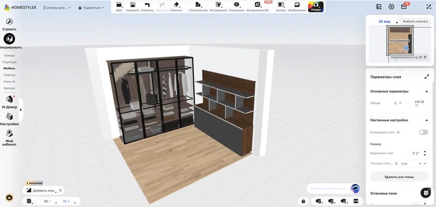The width and height of the screenshot is (436, 207).
Task: Toggle fullscreen with expand arrows icon
Action: pyautogui.click(x=429, y=7)
